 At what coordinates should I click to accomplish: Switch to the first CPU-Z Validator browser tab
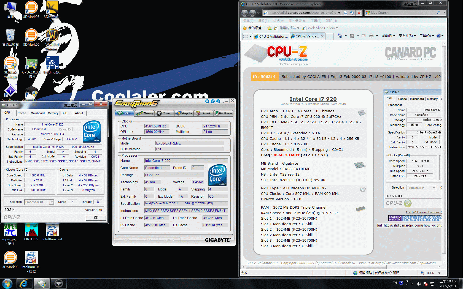(271, 36)
